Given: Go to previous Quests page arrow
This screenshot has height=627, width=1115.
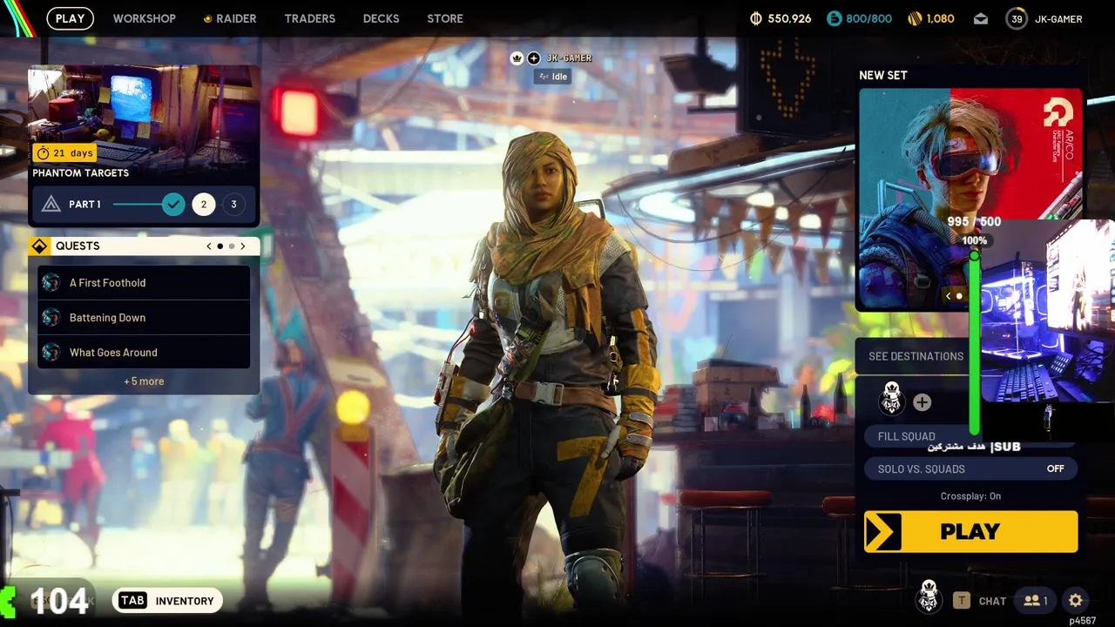Looking at the screenshot, I should (x=209, y=246).
